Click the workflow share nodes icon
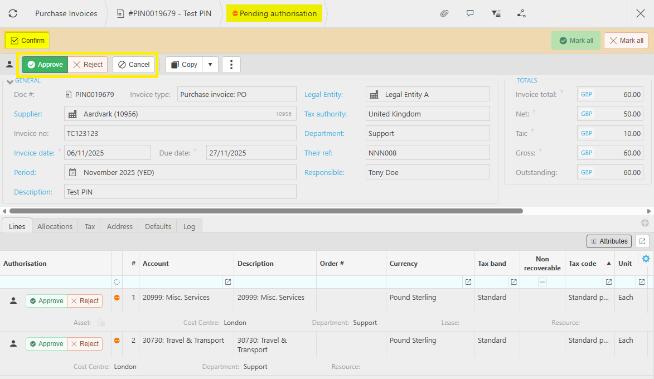This screenshot has height=379, width=654. [x=521, y=13]
